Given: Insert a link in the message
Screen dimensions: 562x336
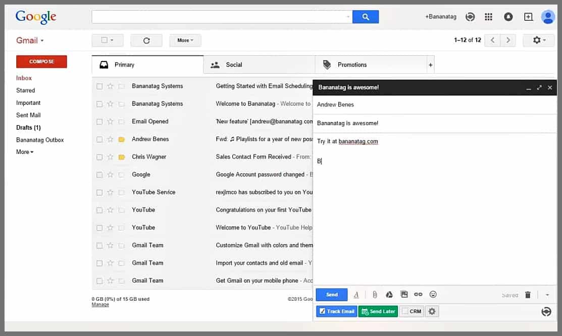Looking at the screenshot, I should 418,295.
